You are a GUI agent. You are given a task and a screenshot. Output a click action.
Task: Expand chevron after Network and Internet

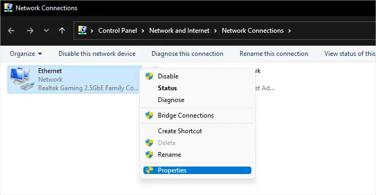[215, 31]
